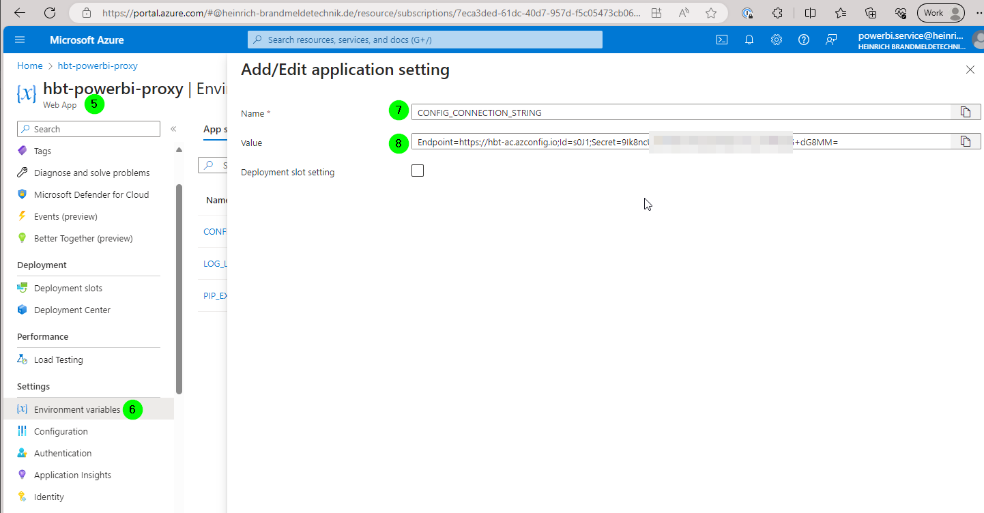Click the Defender shield icon

(22, 194)
